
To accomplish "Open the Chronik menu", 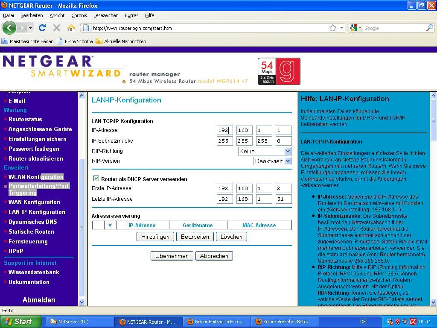I will (x=79, y=15).
